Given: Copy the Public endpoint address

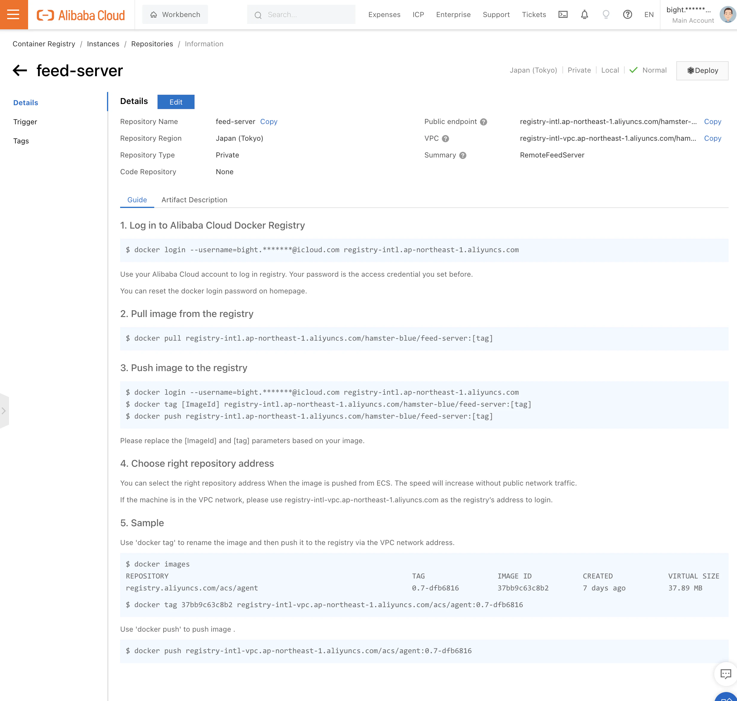Looking at the screenshot, I should click(x=712, y=121).
